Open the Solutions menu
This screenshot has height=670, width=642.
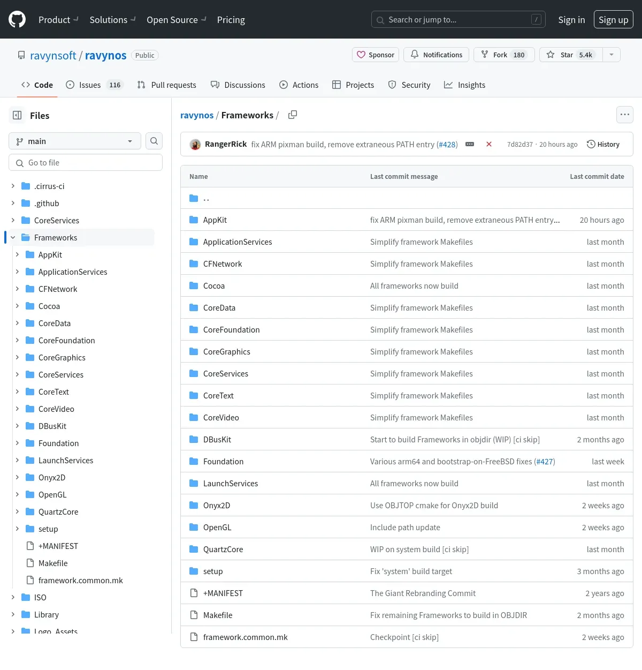[x=112, y=20]
